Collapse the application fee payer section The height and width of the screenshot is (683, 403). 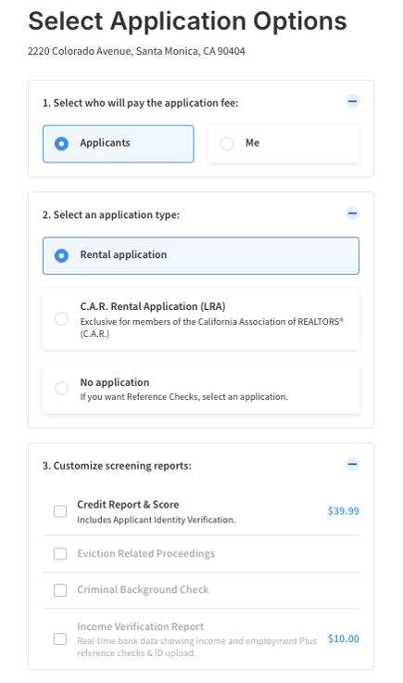(352, 102)
